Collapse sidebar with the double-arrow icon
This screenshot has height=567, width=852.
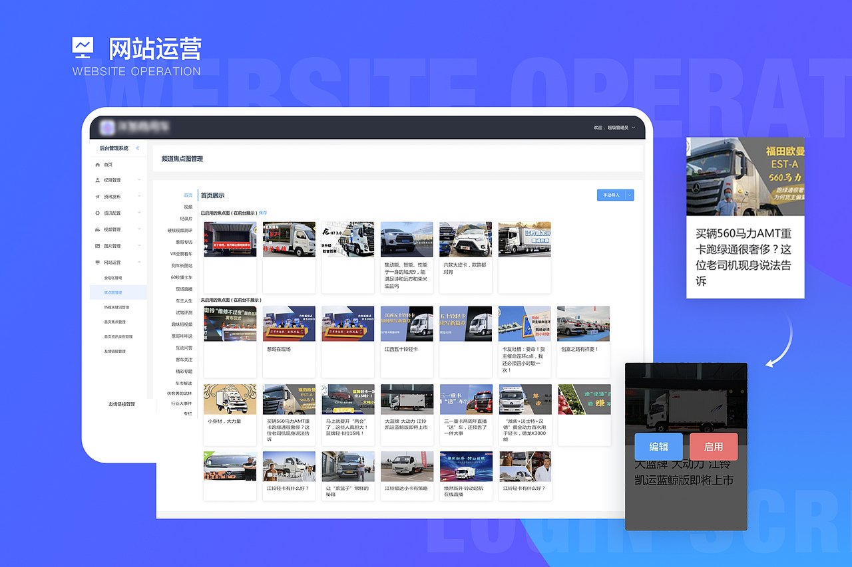[138, 148]
